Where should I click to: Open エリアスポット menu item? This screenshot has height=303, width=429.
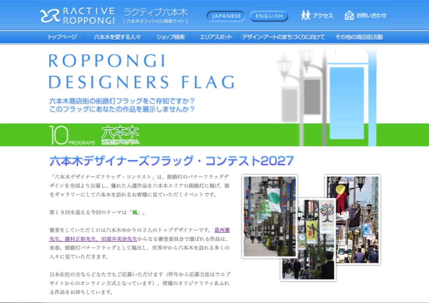(x=216, y=37)
